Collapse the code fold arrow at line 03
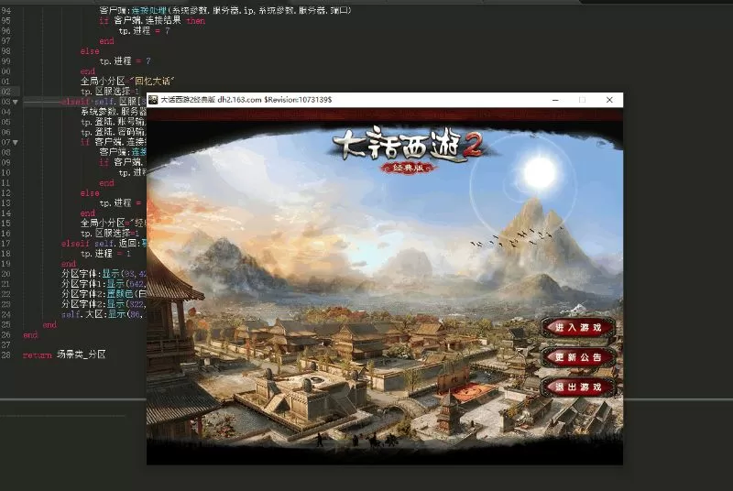733x491 pixels. tap(16, 102)
